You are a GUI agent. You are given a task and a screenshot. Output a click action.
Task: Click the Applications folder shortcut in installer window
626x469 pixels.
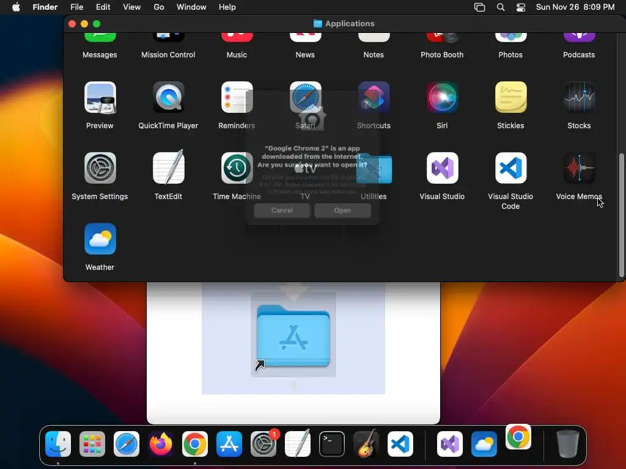[293, 335]
